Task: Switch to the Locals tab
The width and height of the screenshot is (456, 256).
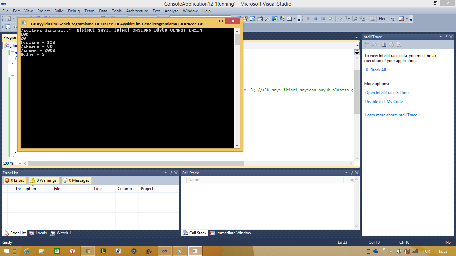Action: point(38,233)
